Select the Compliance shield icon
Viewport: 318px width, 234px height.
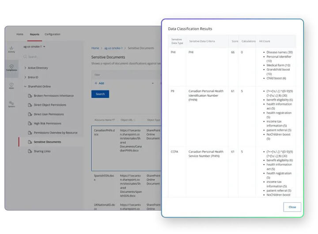[x=11, y=68]
